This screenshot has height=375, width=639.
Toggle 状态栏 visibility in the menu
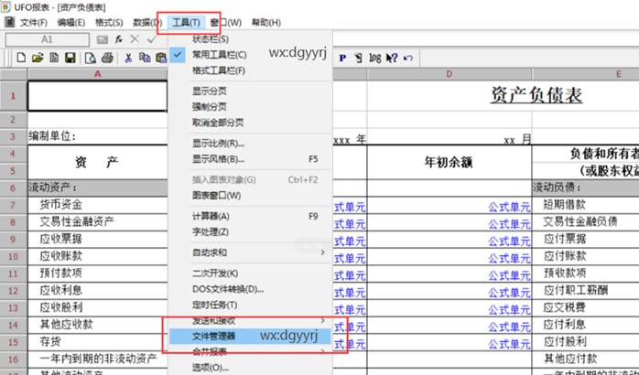(x=211, y=39)
